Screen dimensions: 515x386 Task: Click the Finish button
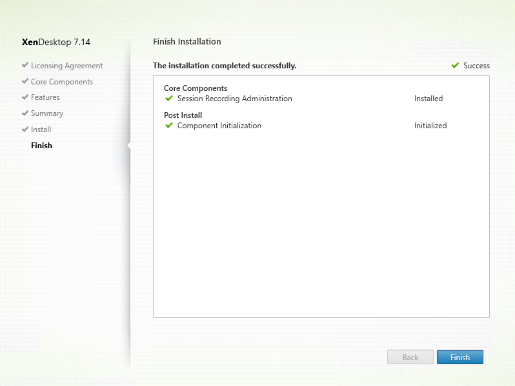pyautogui.click(x=459, y=358)
